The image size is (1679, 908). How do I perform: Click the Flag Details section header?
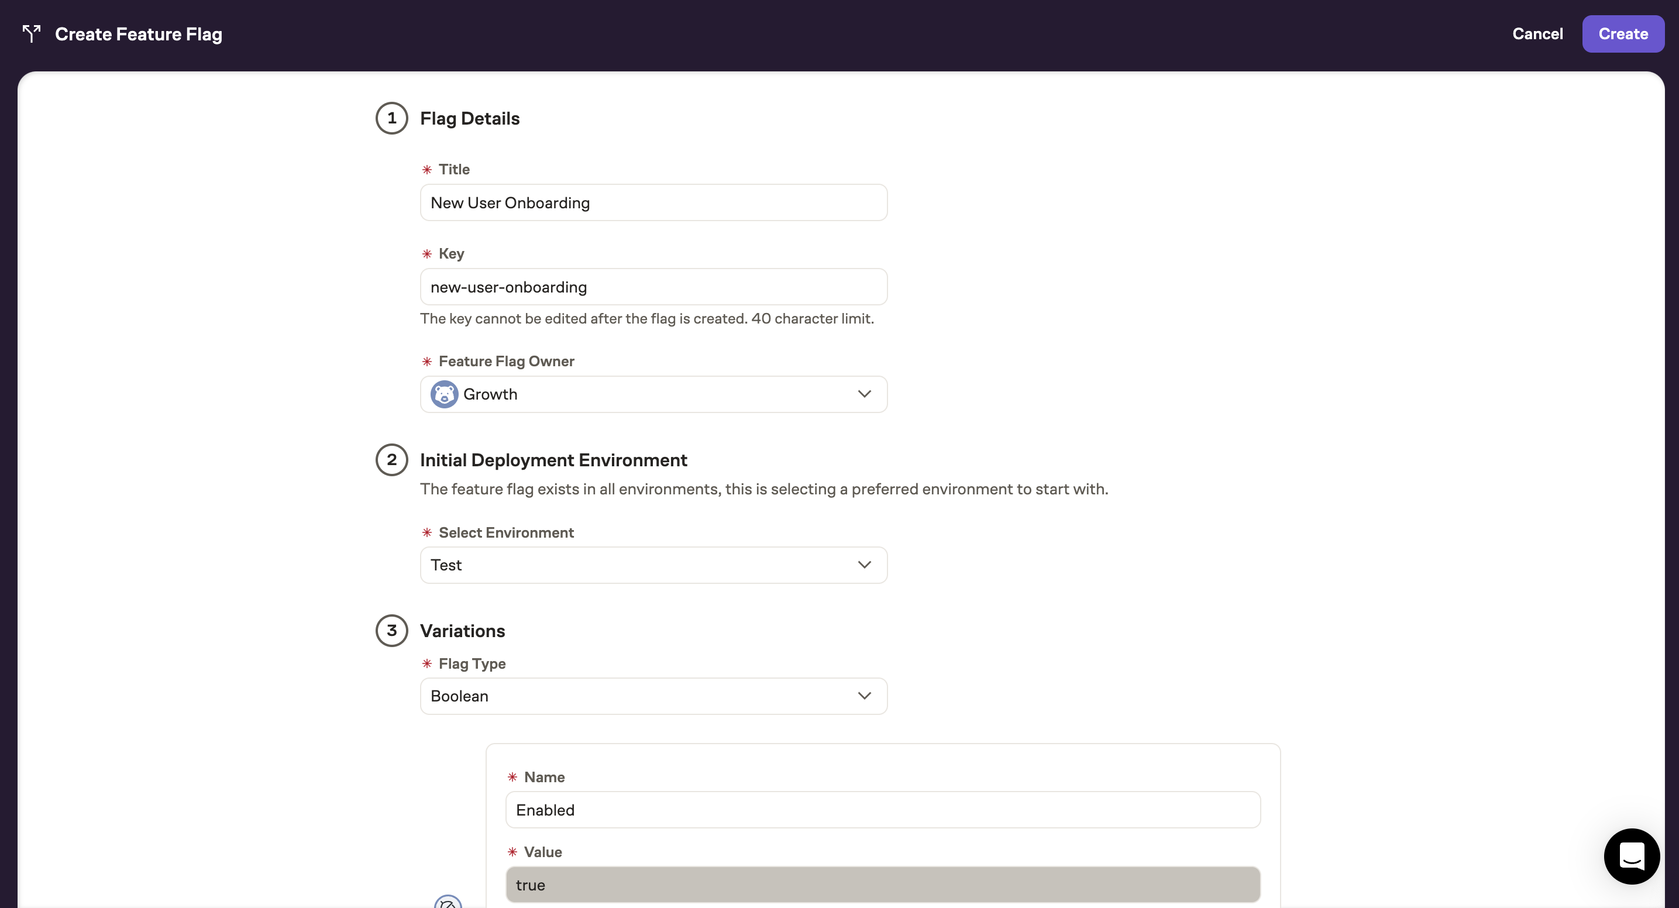point(470,118)
